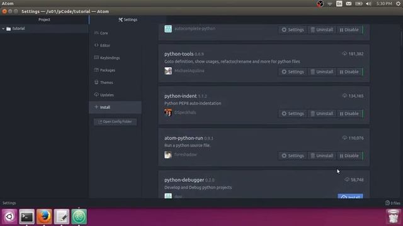Screen dimensions: 403x226
Task: Uninstall the python-indent package
Action: [x=322, y=114]
